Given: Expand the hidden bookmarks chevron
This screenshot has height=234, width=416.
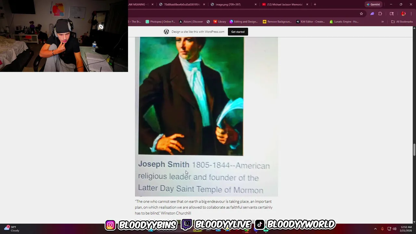Looking at the screenshot, I should pos(383,22).
